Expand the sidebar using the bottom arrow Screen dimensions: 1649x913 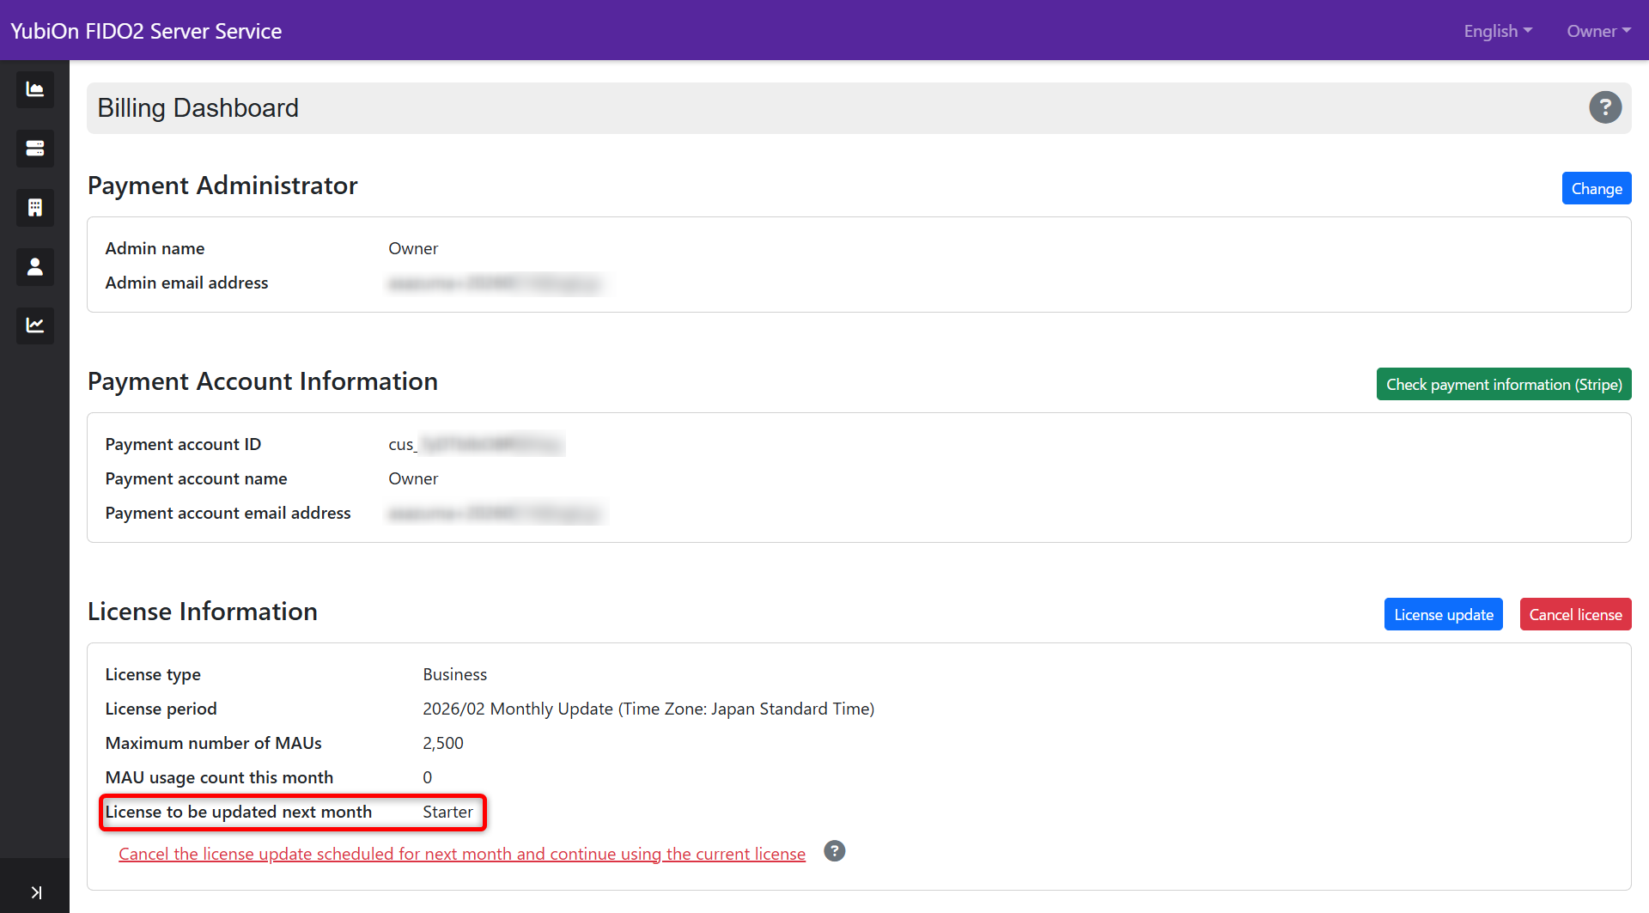(35, 892)
